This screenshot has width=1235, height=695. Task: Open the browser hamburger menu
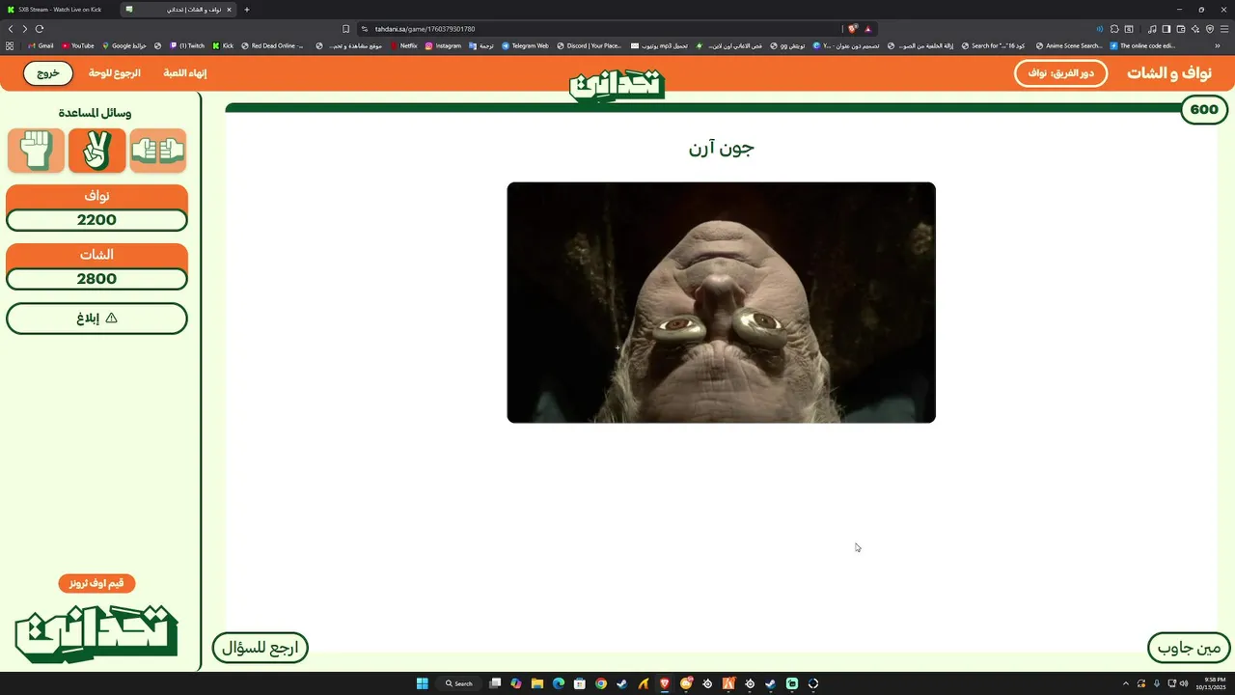(1223, 29)
